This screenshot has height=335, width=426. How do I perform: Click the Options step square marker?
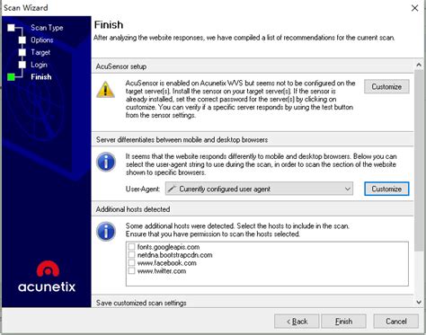(x=22, y=40)
